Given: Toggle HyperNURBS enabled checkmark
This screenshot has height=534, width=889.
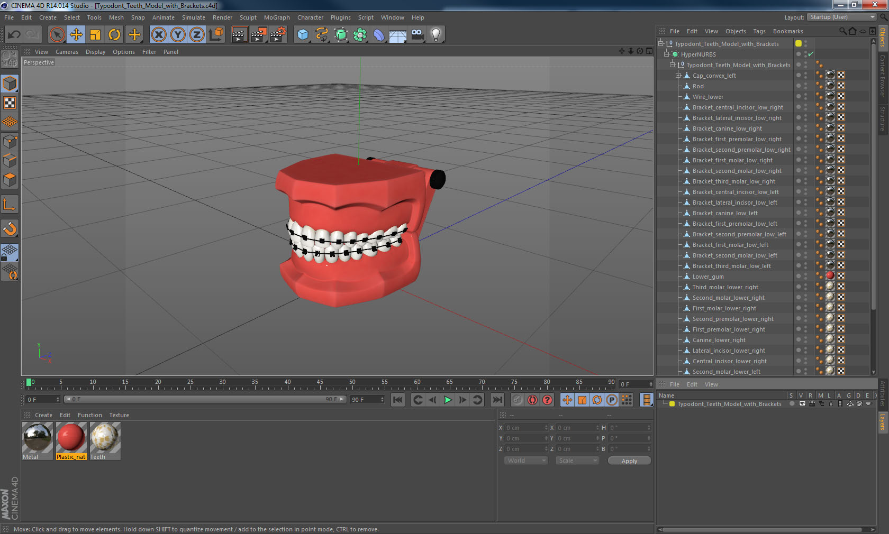Looking at the screenshot, I should 811,54.
